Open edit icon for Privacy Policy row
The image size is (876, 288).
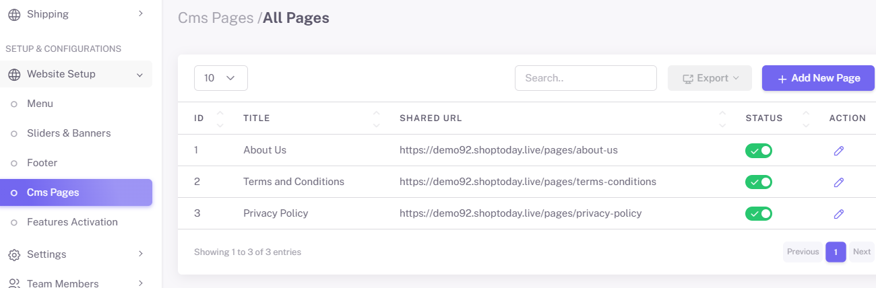pos(838,214)
